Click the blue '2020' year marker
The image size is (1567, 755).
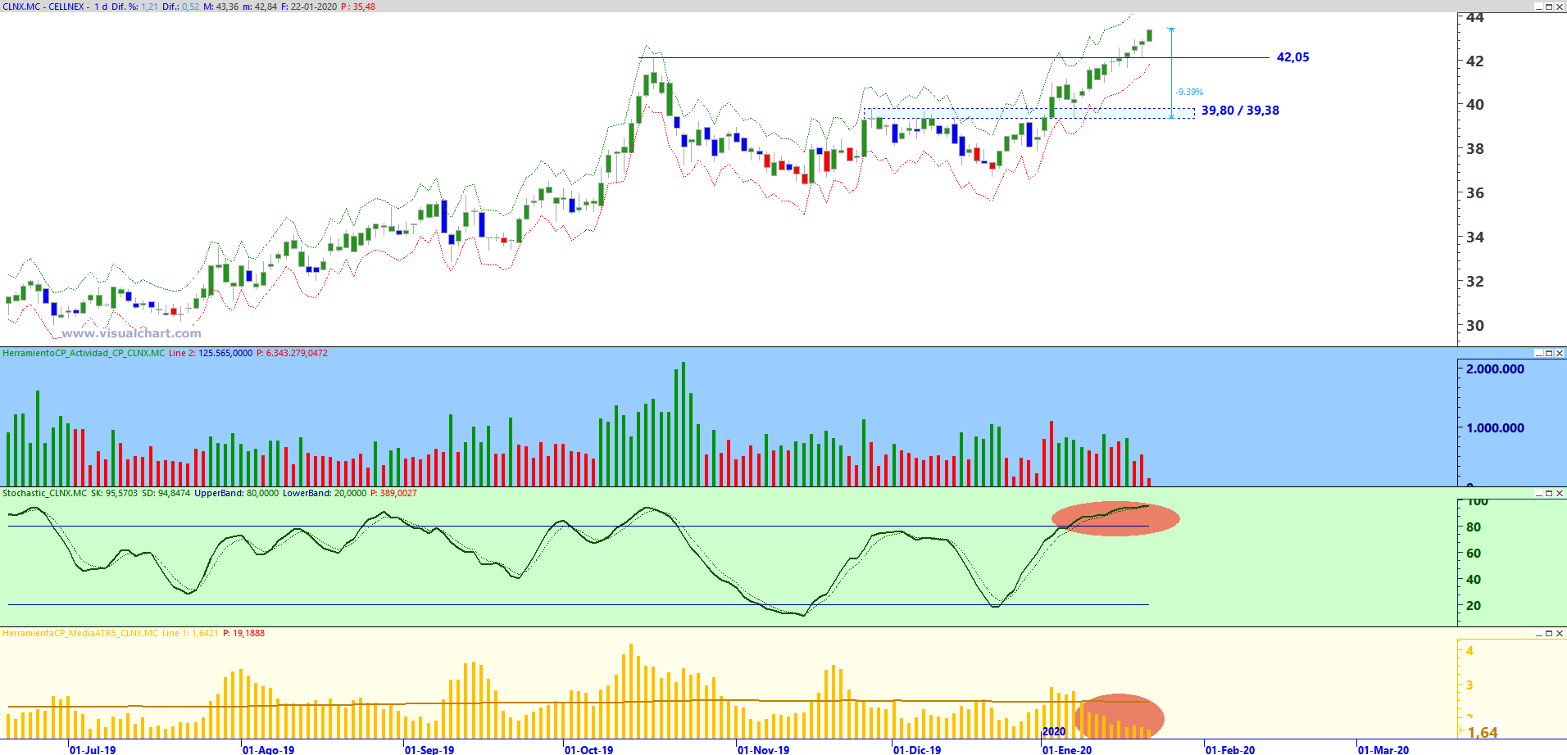(x=1054, y=732)
